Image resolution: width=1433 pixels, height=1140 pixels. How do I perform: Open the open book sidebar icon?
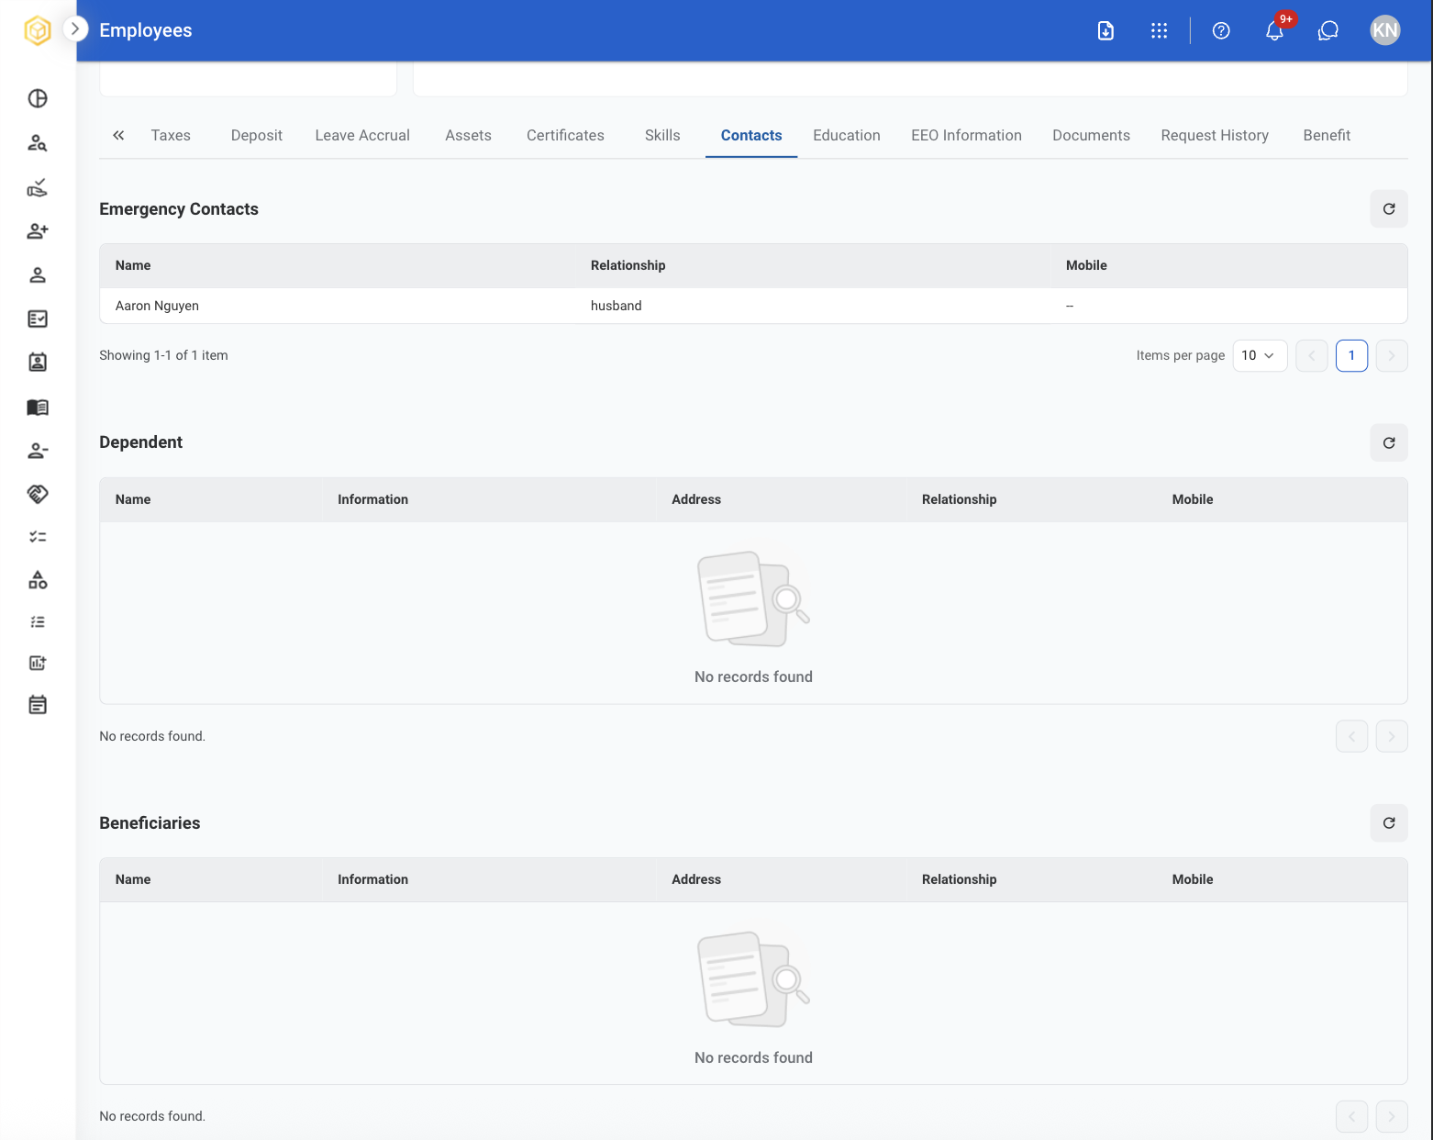tap(38, 407)
